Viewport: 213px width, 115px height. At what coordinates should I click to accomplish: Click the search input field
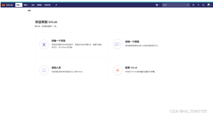(x=176, y=5)
